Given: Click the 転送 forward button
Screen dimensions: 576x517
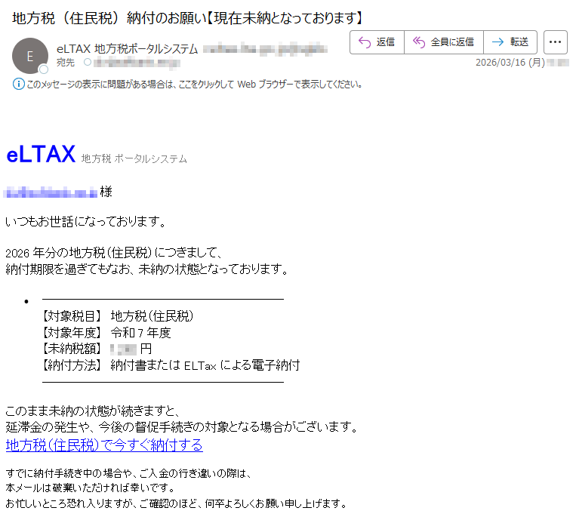Looking at the screenshot, I should [510, 42].
